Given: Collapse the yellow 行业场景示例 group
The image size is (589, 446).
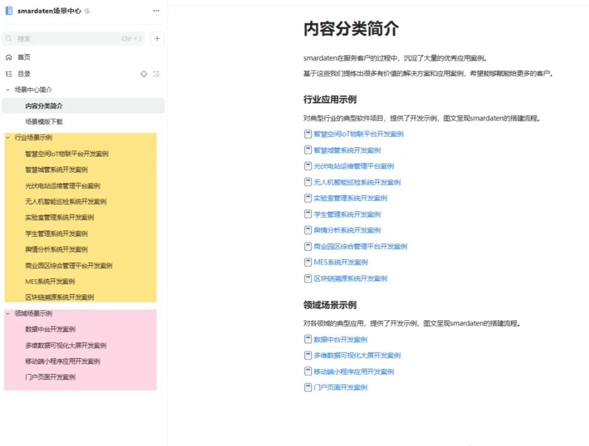Looking at the screenshot, I should point(7,138).
